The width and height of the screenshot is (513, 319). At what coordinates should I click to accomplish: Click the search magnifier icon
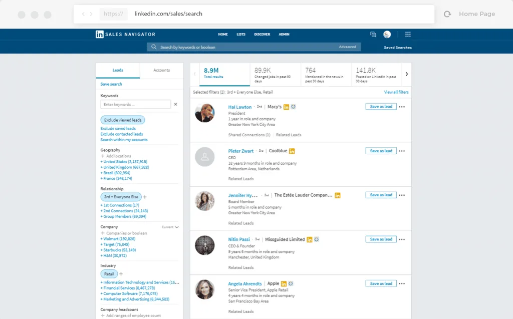[154, 47]
